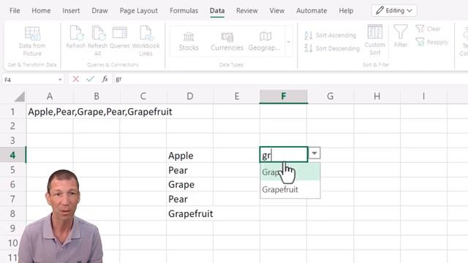Select the Data tab
This screenshot has height=263, width=468.
click(217, 11)
